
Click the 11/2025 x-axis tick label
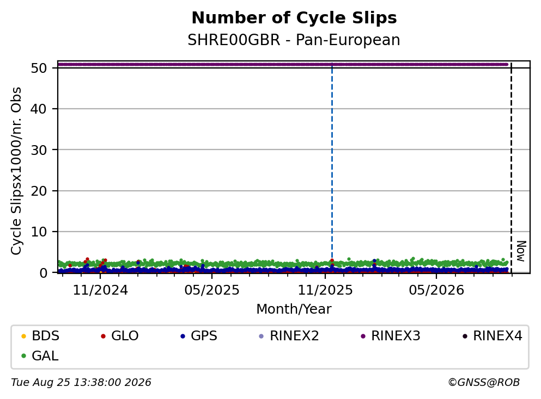click(325, 290)
